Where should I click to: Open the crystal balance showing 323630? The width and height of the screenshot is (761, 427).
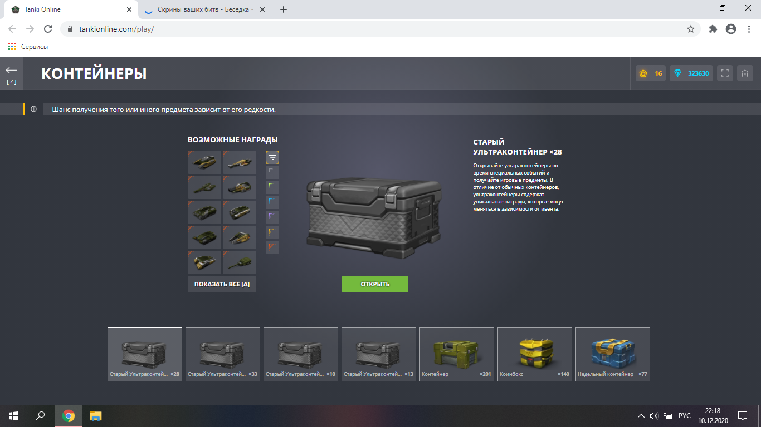[x=691, y=73]
